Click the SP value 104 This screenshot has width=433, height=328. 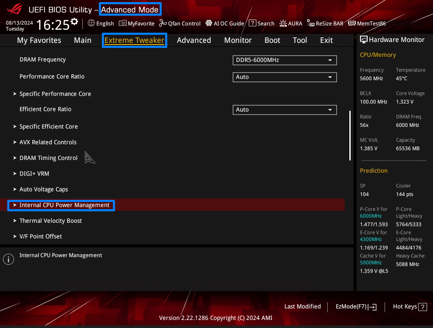pyautogui.click(x=364, y=194)
